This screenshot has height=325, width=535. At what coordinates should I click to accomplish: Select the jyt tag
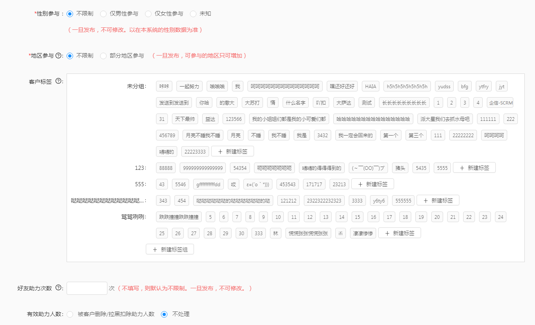point(502,86)
